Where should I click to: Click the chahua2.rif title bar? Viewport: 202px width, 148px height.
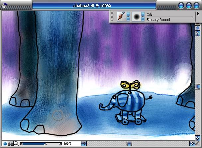click(94, 6)
